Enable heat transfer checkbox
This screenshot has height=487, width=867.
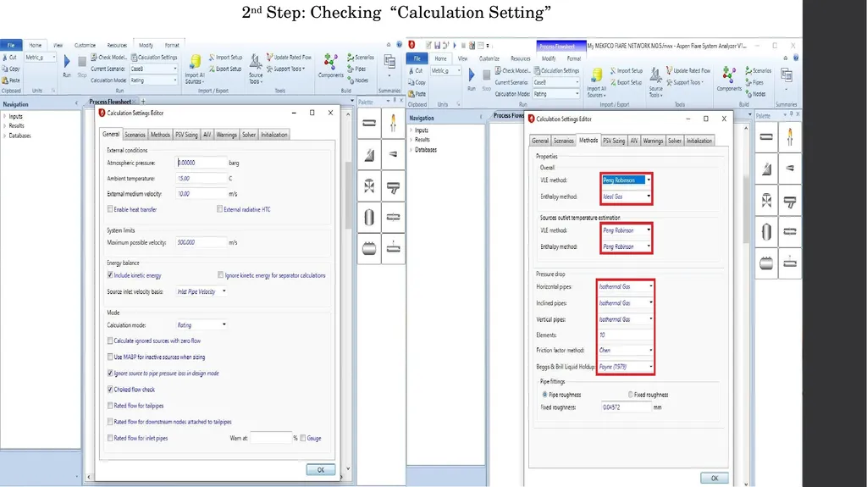[110, 209]
